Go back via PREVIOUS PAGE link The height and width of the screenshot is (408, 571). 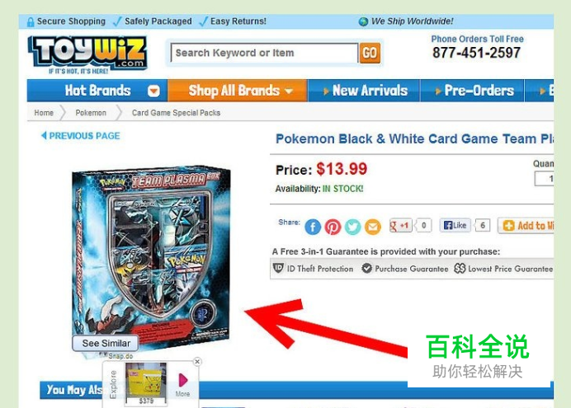(x=81, y=136)
